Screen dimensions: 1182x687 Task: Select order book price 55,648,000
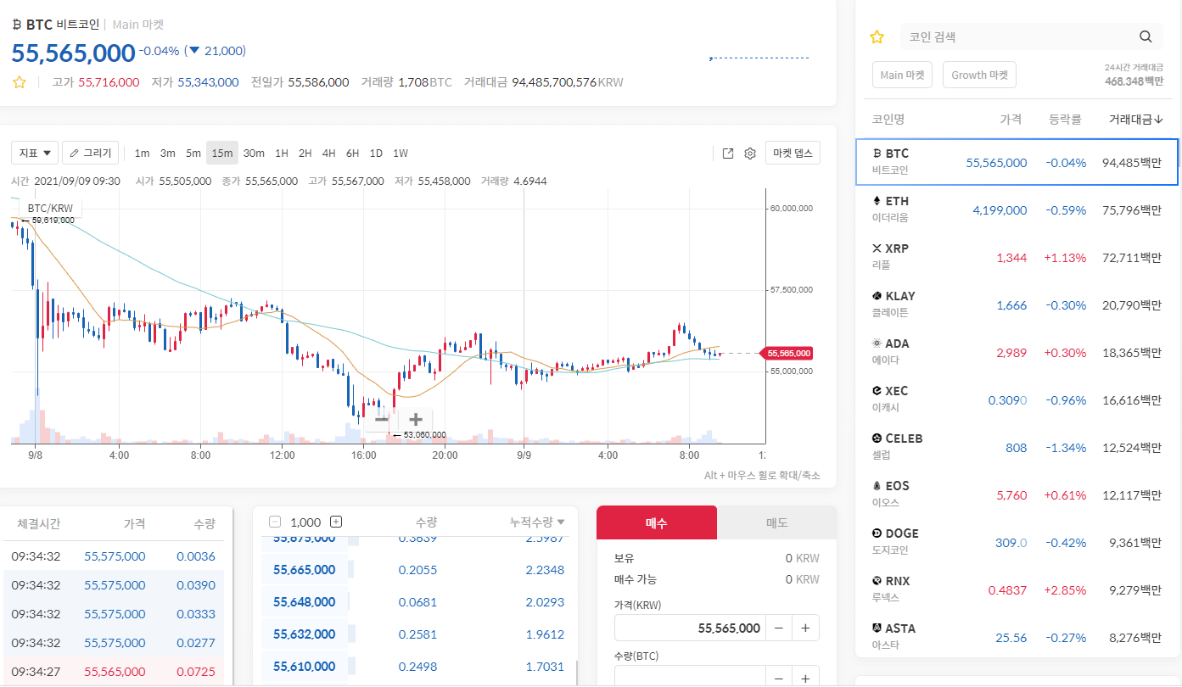[304, 602]
